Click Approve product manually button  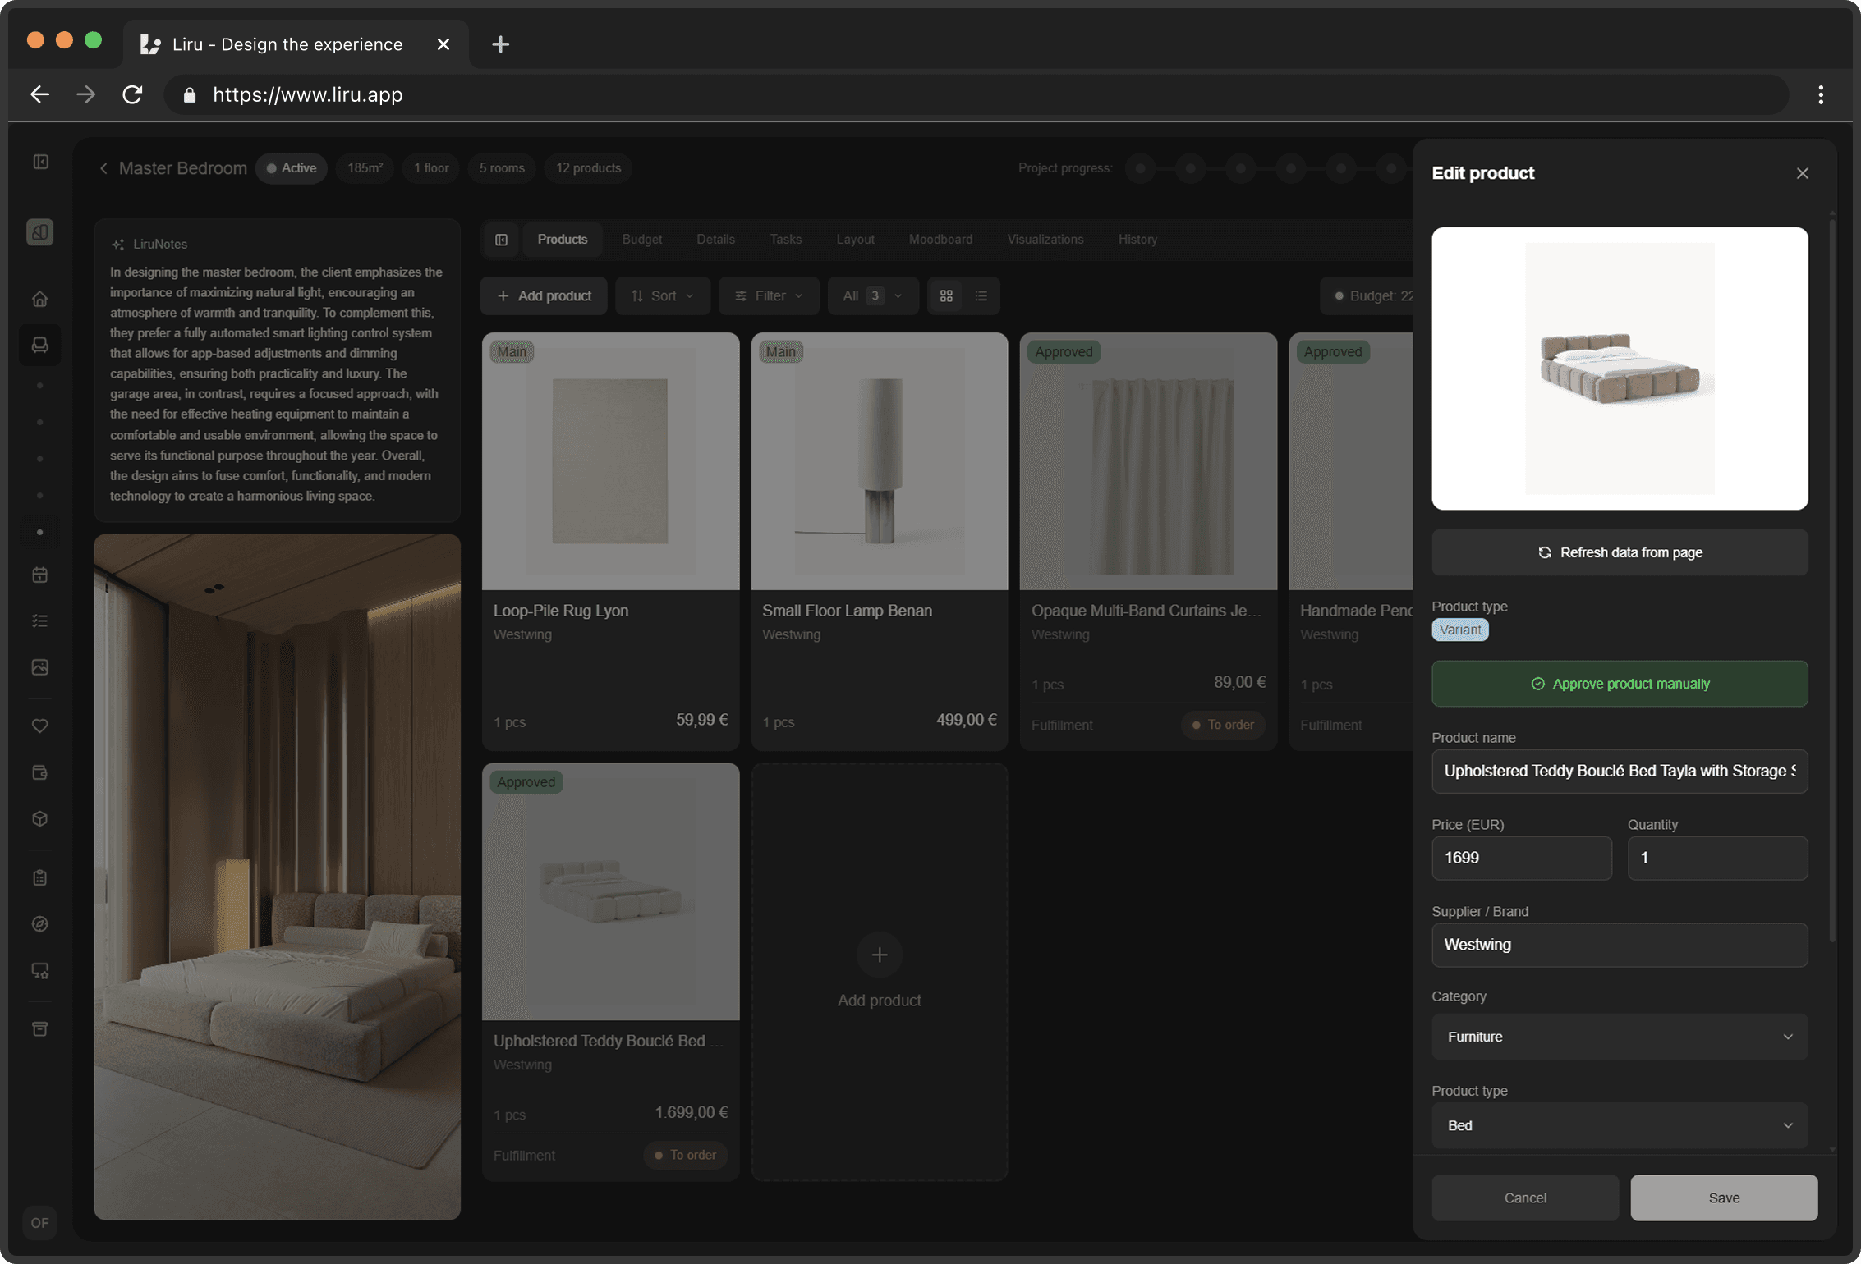coord(1619,684)
